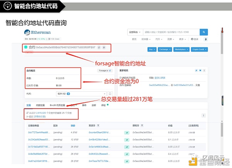The width and height of the screenshot is (232, 168).
Task: Click the expand icon beside token dropdown
Action: coord(110,94)
